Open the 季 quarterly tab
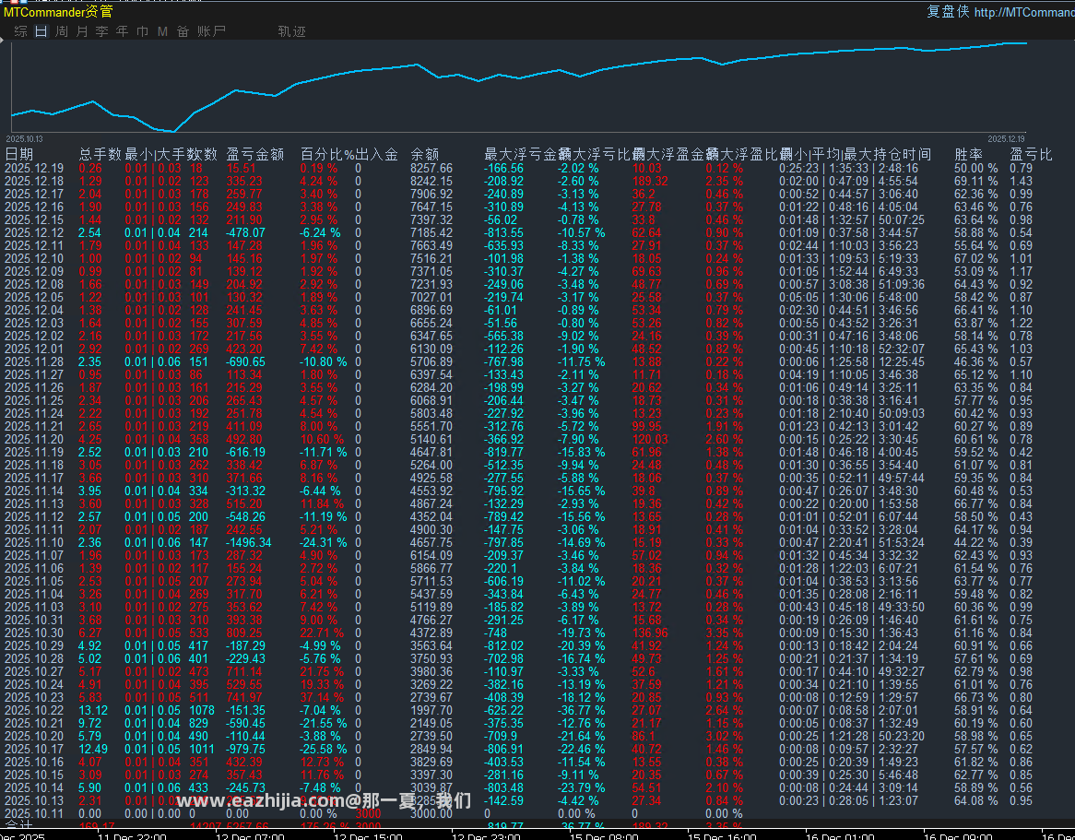 (102, 31)
